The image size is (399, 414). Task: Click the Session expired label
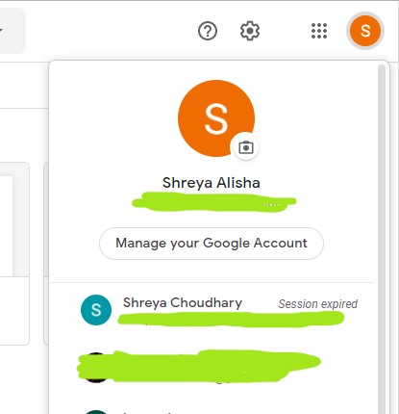click(318, 303)
